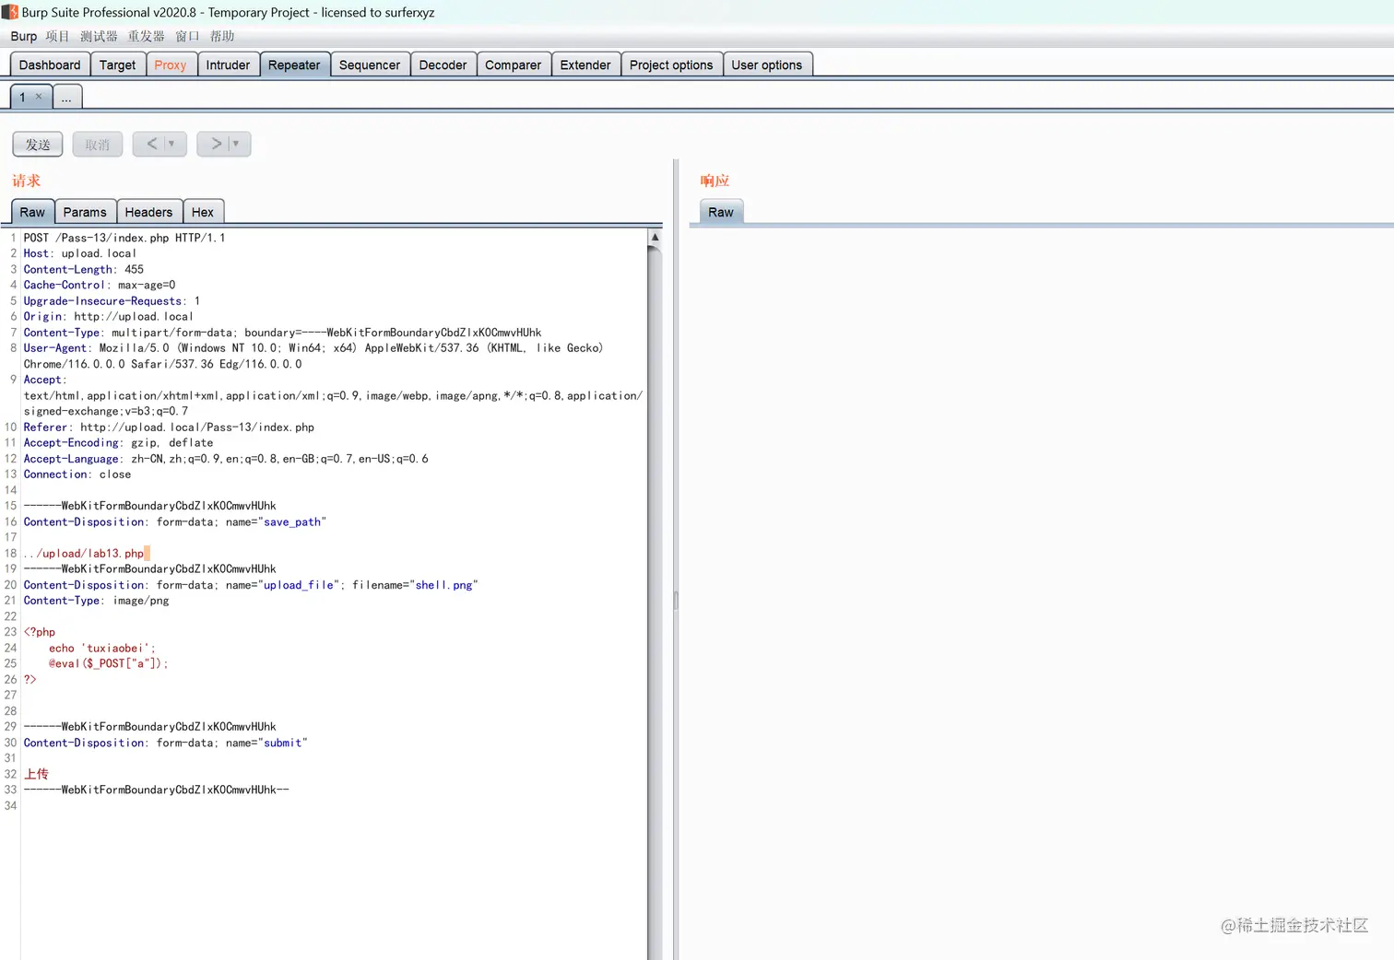Go back in history with left arrow

point(152,144)
